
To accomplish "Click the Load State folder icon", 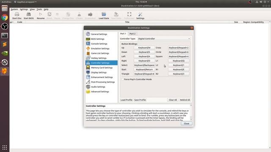I will point(104,14).
